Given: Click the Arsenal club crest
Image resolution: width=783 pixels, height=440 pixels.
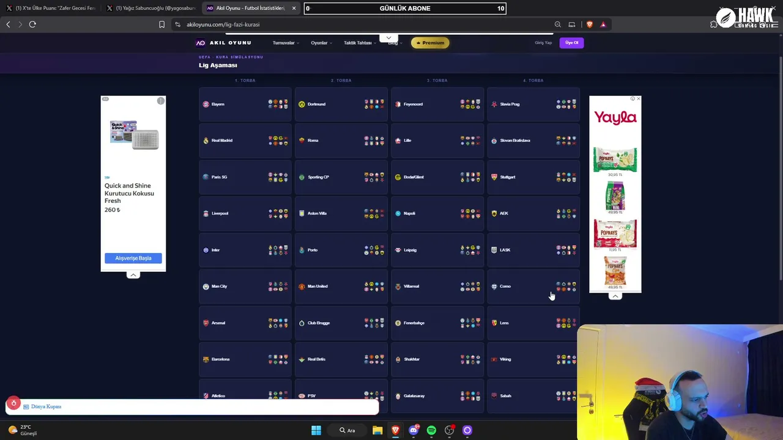Looking at the screenshot, I should tap(206, 323).
